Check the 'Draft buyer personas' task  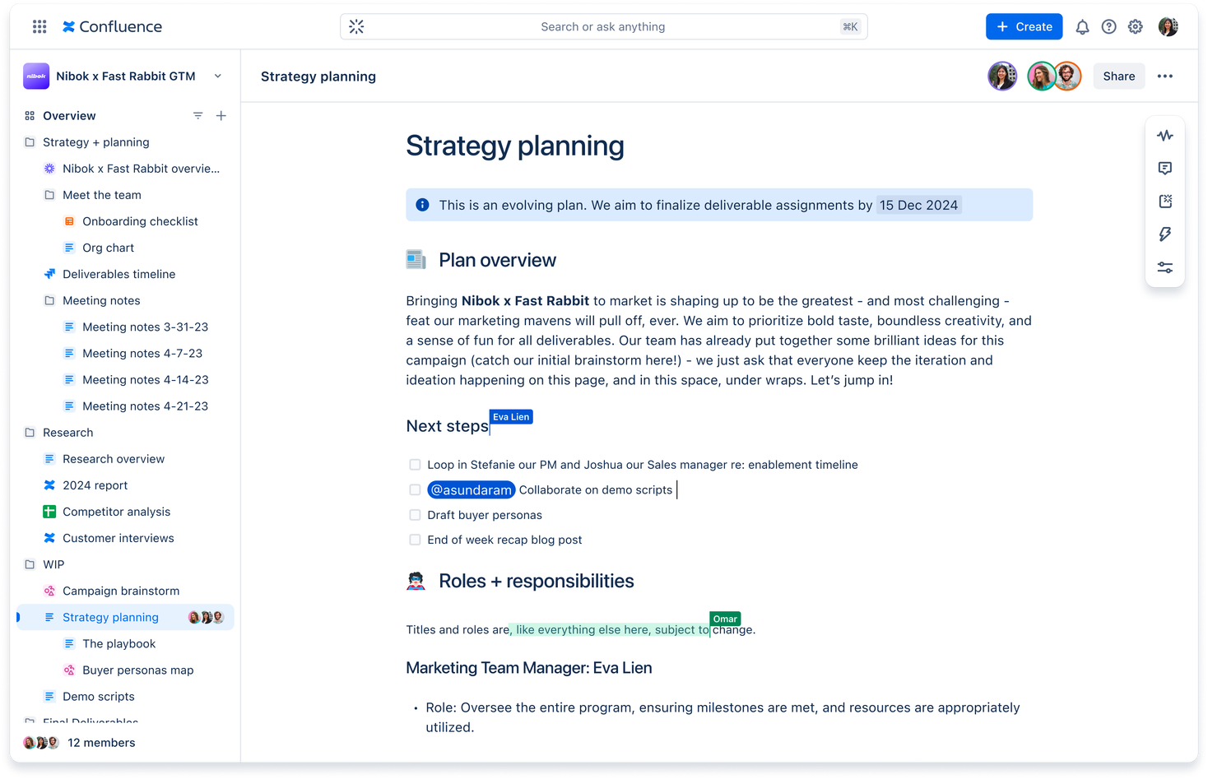(415, 514)
